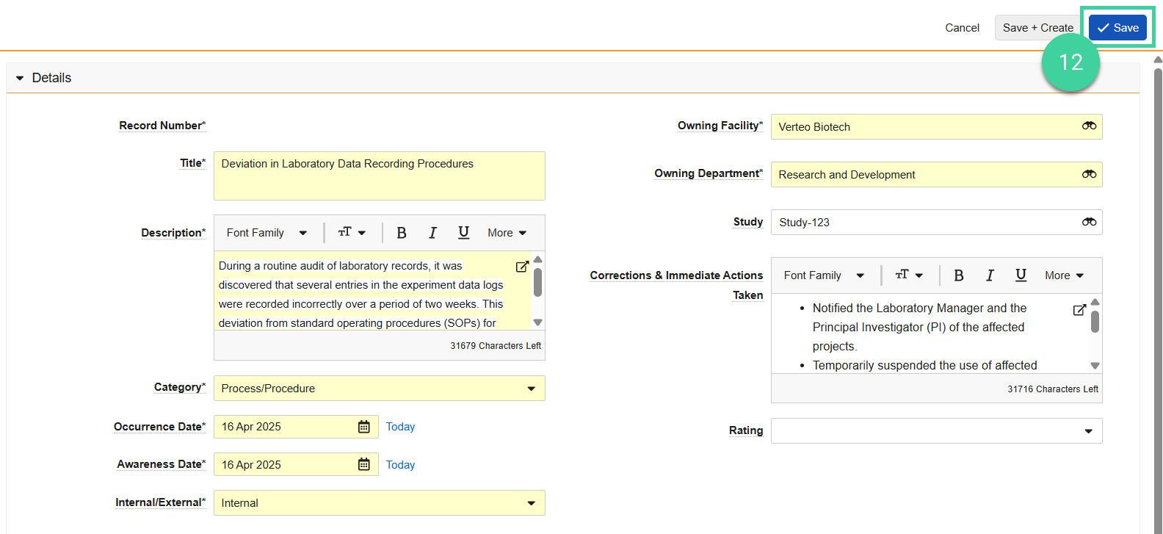This screenshot has height=534, width=1163.
Task: Click the Save + Create button
Action: pos(1037,28)
